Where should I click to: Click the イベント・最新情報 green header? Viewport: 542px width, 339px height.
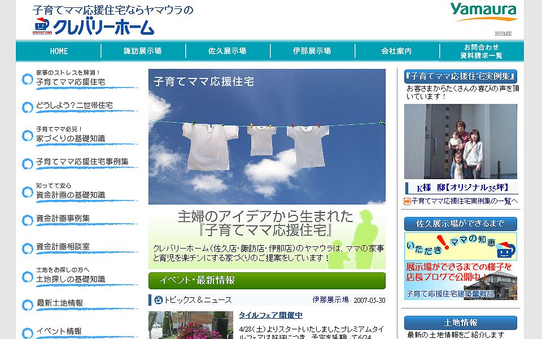(267, 281)
